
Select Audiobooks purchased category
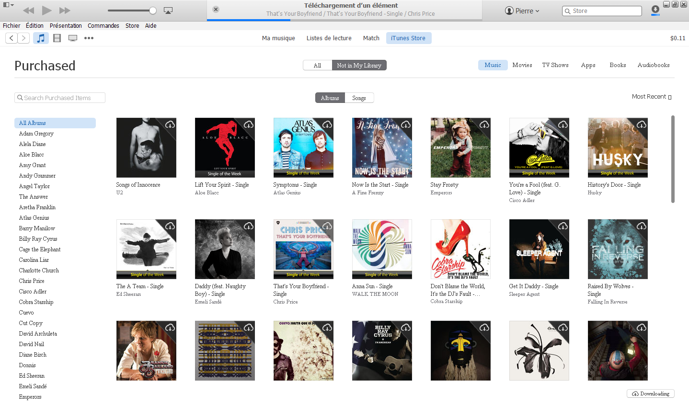tap(654, 65)
